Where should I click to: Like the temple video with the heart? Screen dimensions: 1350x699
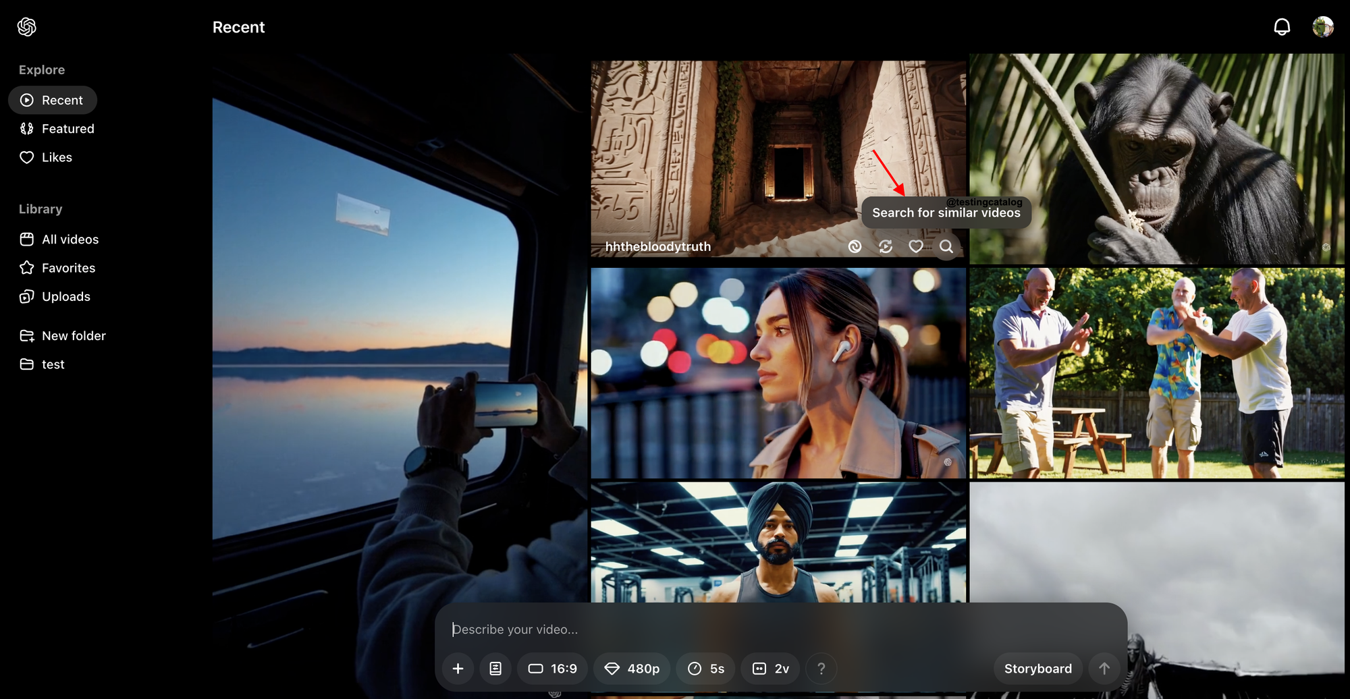coord(916,247)
